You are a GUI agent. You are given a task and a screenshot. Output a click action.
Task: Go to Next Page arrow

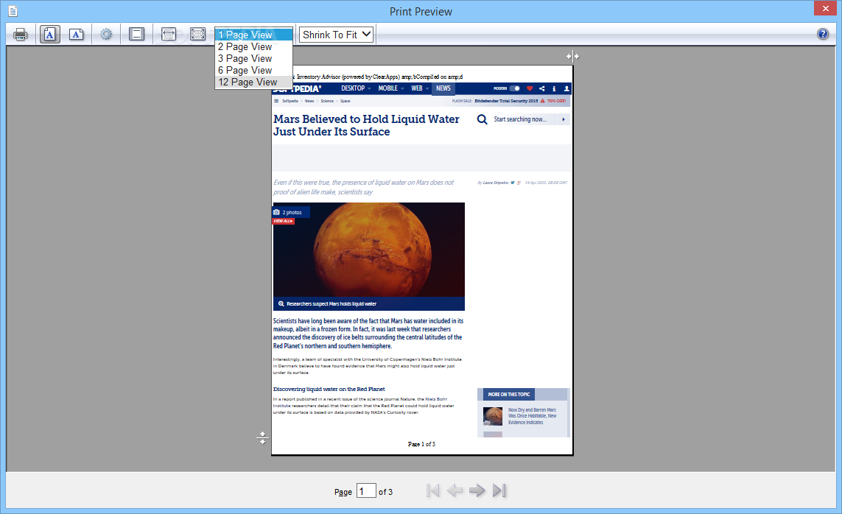477,490
